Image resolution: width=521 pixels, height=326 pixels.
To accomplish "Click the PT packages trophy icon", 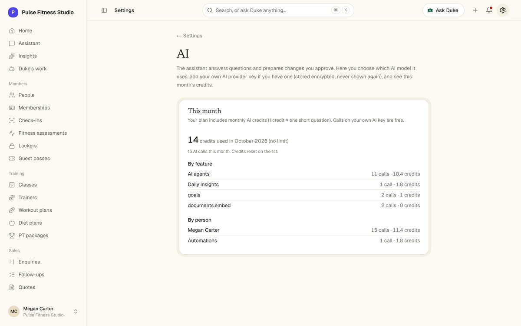I will tap(12, 235).
